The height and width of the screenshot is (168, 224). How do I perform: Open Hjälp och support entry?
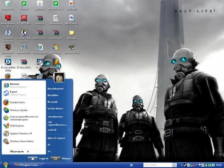56,138
